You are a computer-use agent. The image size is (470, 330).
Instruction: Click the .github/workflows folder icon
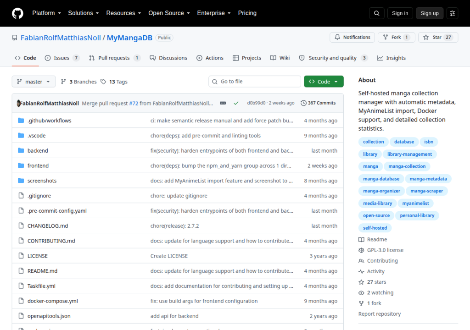(x=21, y=121)
